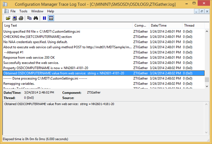Minimize the inner log document window
The height and width of the screenshot is (144, 212).
tap(196, 11)
